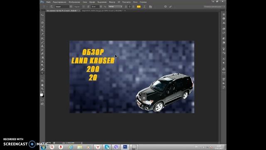This screenshot has height=150, width=266.
Task: Open the Шрифт menu
Action: (x=92, y=2)
